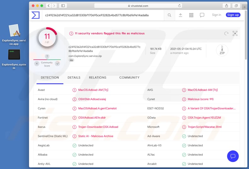Click the Sign up button
Image resolution: width=249 pixels, height=169 pixels.
pyautogui.click(x=233, y=15)
